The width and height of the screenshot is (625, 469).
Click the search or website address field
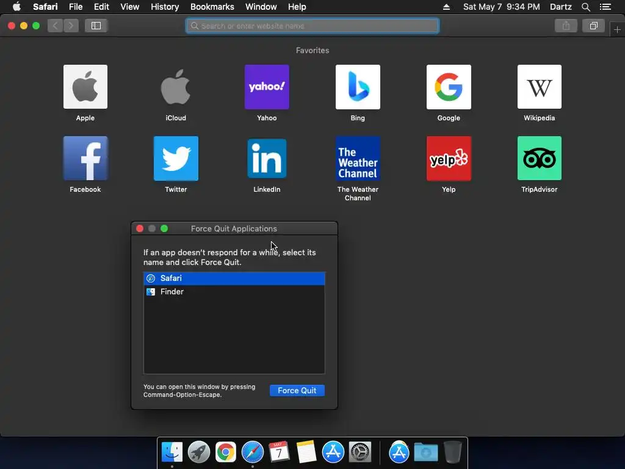click(x=312, y=26)
